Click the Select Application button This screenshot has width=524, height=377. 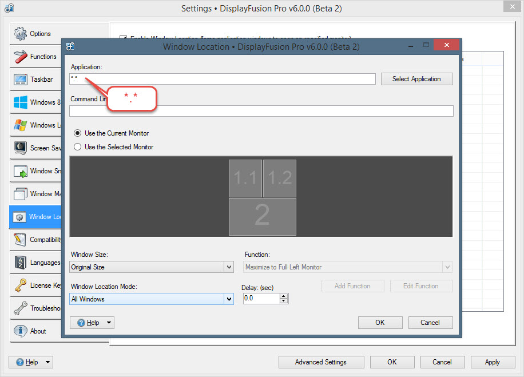tap(416, 79)
